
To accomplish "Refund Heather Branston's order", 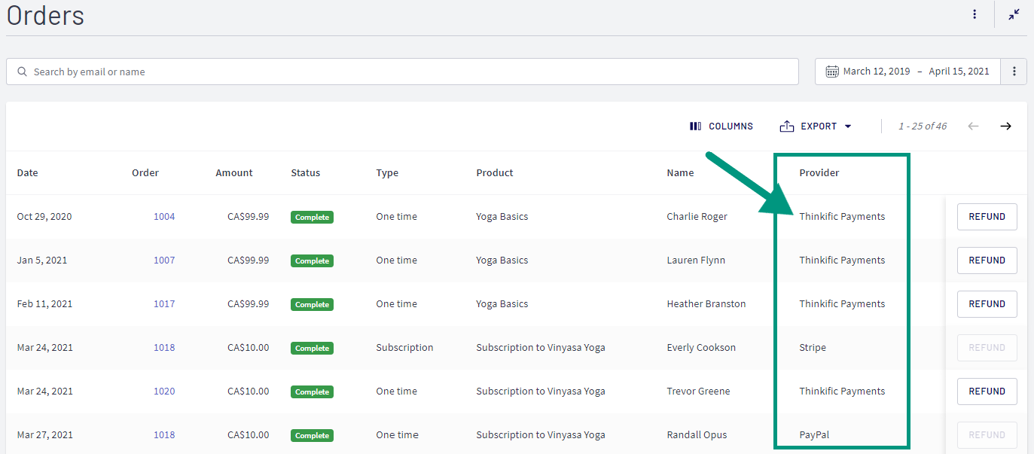I will [987, 304].
